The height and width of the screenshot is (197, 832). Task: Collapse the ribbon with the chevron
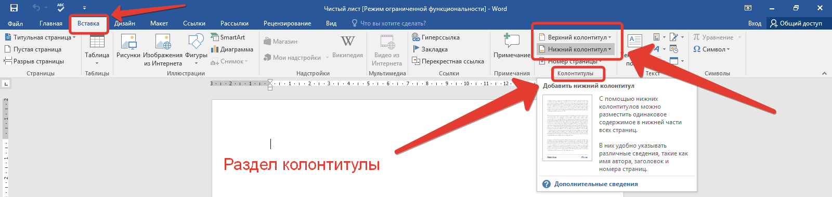824,74
